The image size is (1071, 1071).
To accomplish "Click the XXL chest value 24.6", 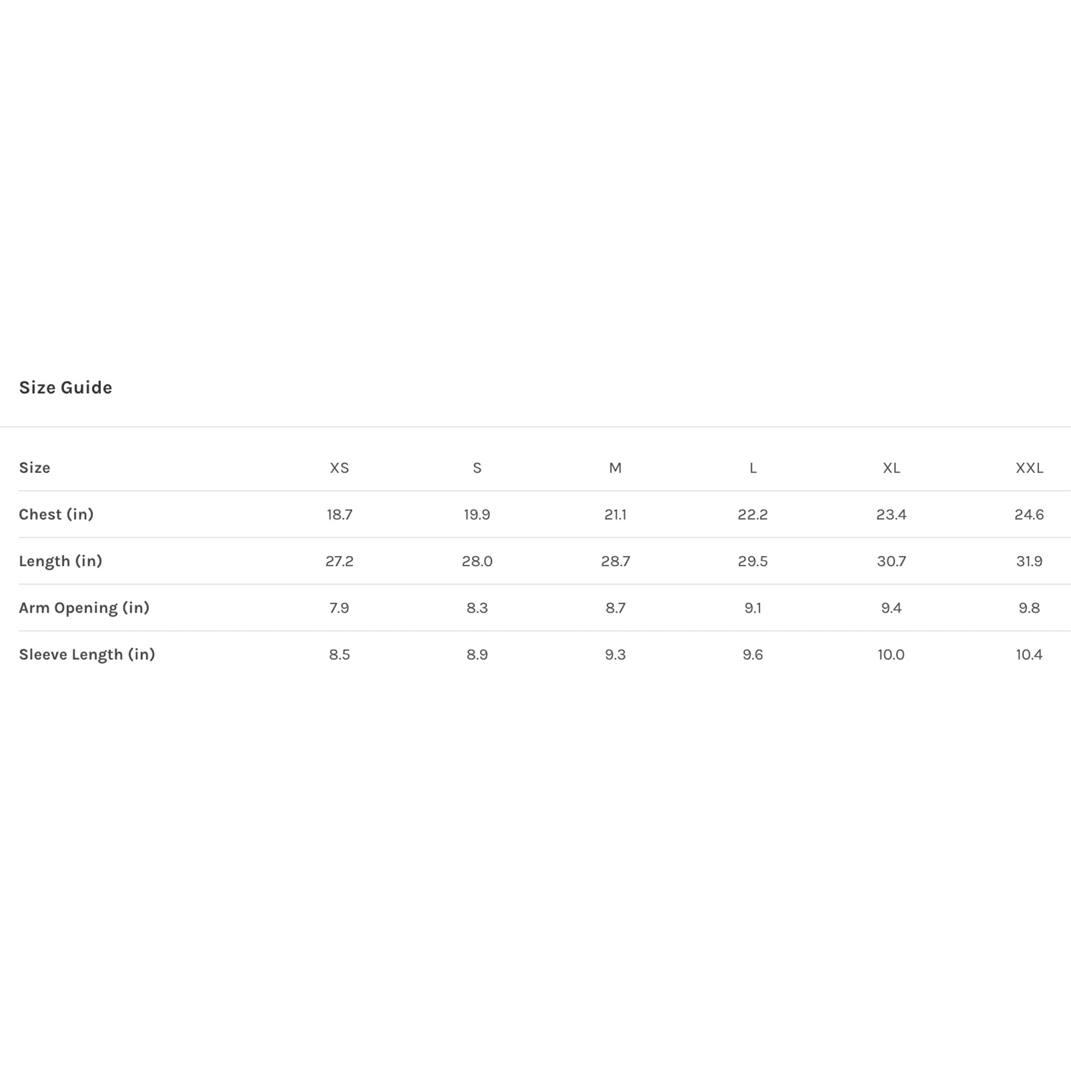I will [x=1029, y=515].
